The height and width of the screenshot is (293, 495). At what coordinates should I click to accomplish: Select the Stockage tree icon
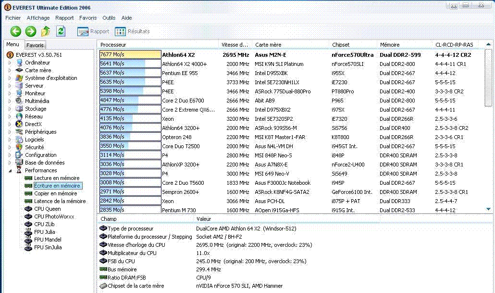click(x=19, y=109)
